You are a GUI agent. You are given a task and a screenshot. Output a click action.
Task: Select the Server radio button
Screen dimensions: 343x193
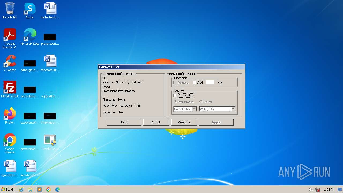(201, 102)
